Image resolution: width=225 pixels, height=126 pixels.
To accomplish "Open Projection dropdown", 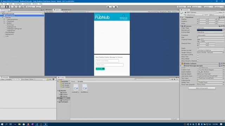I will coord(211,35).
